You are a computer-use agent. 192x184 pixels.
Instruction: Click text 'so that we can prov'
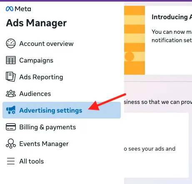[167, 102]
